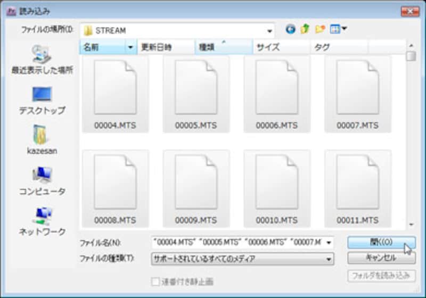Open the file type (ファイルの種類) dropdown
This screenshot has height=298, width=426.
[x=242, y=259]
